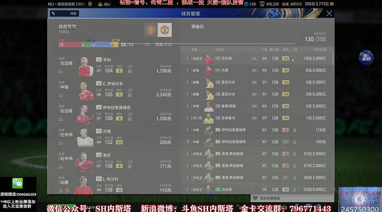382x212 pixels.
Task: Click the Chelsea crest thumbnail overlay
Action: (x=360, y=199)
